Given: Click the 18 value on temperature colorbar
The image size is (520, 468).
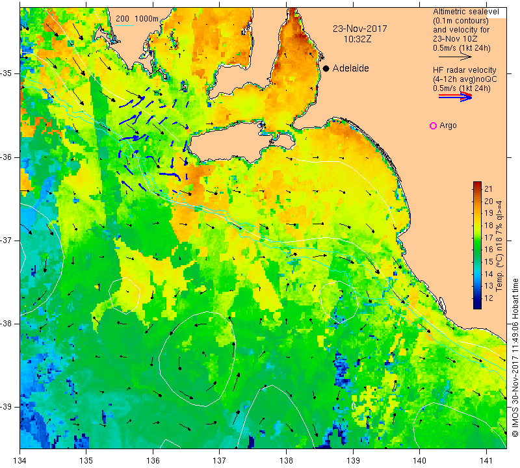Looking at the screenshot, I should tap(489, 226).
